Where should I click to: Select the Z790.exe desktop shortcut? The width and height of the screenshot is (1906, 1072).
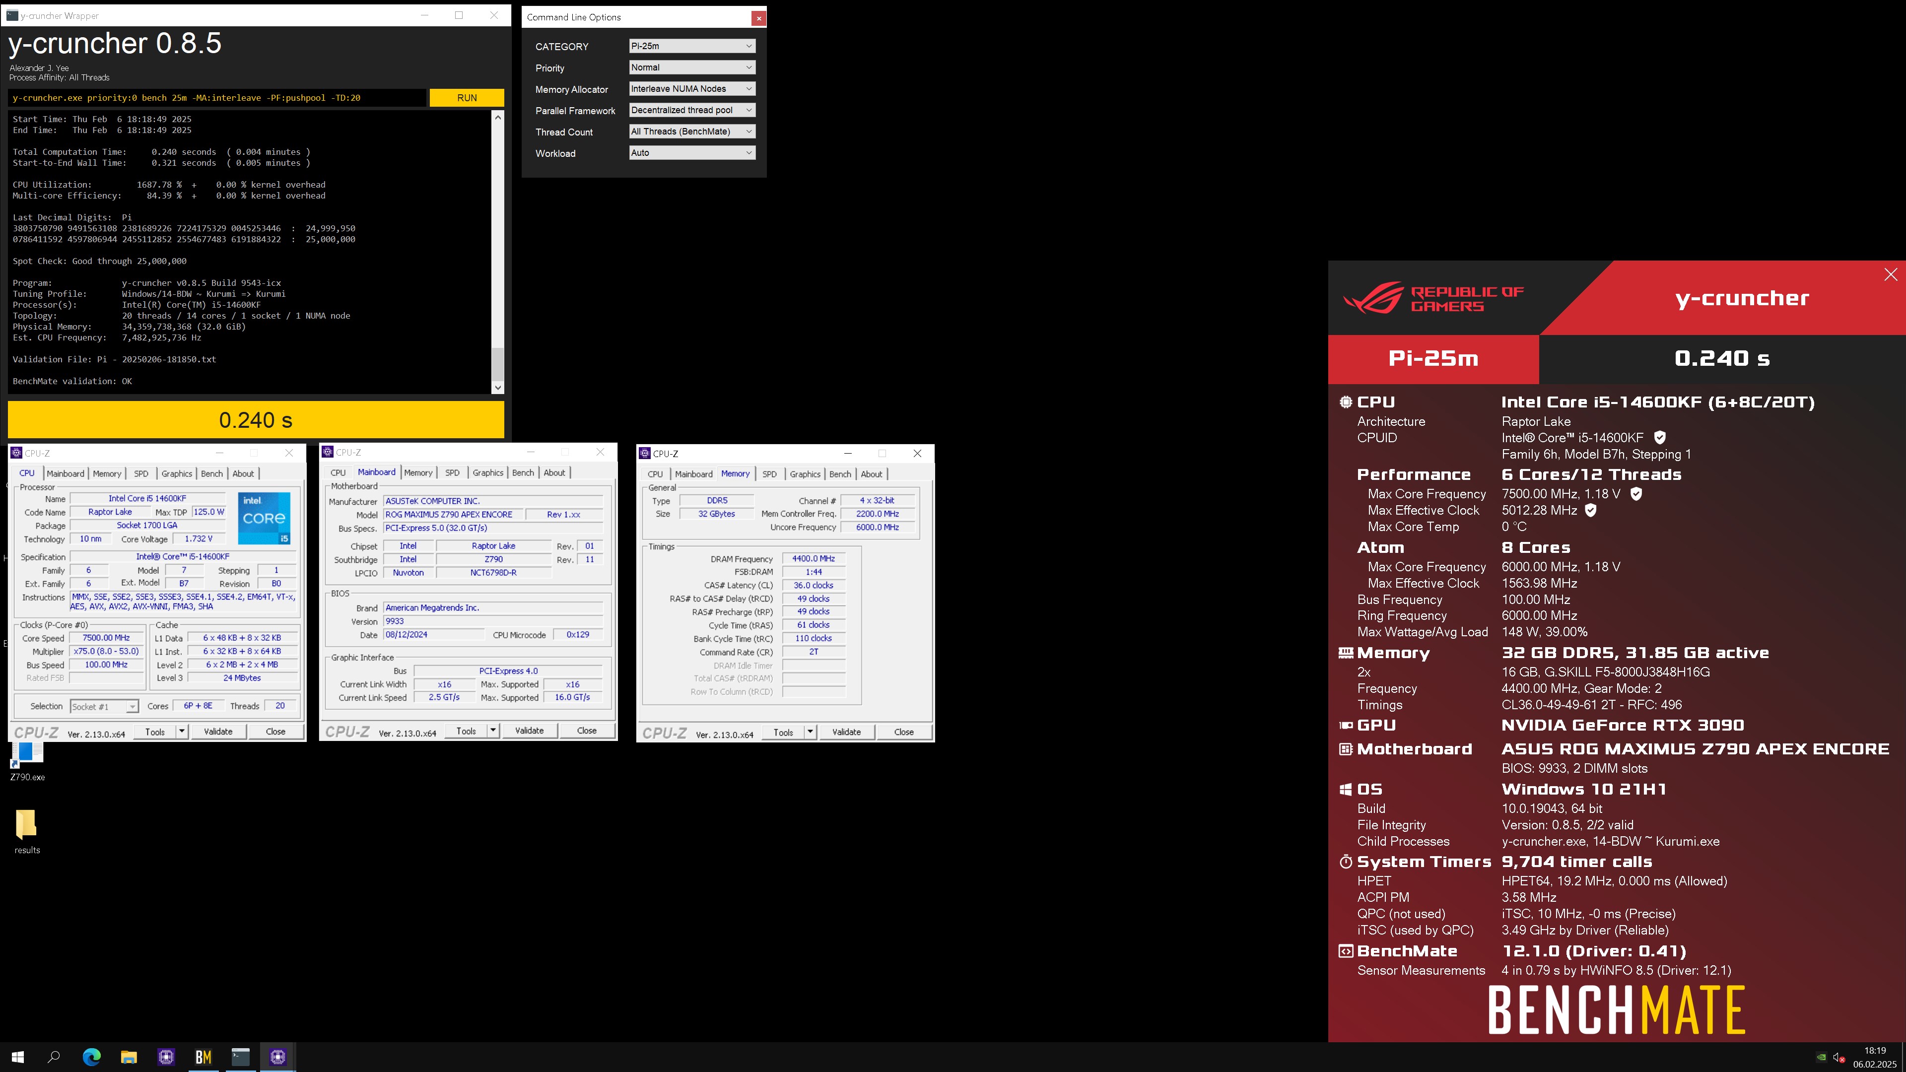coord(27,762)
